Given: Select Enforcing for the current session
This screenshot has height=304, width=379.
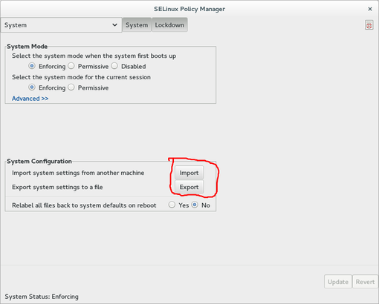Looking at the screenshot, I should (x=32, y=87).
